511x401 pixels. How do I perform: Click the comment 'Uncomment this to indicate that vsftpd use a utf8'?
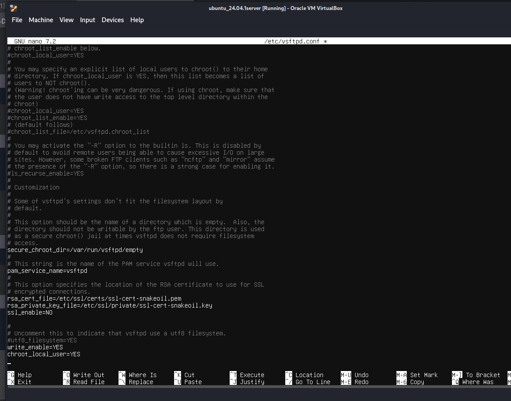coord(117,333)
